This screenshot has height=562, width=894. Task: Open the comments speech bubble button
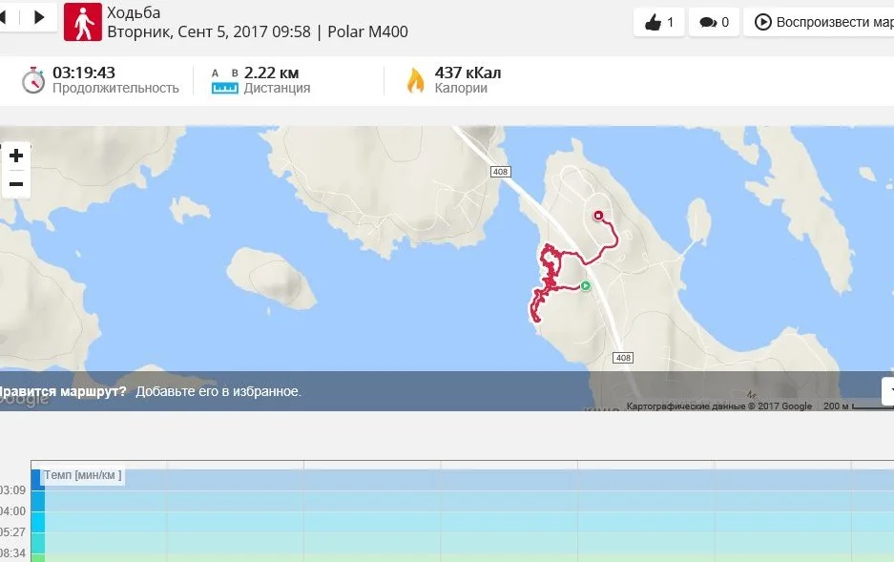(x=715, y=22)
